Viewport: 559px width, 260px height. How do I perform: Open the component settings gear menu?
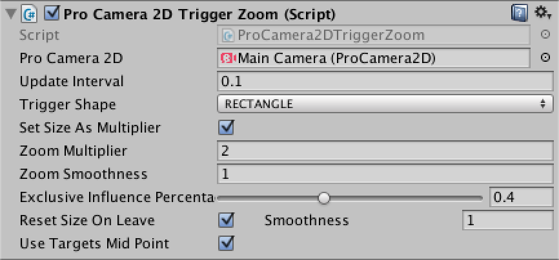[x=544, y=14]
